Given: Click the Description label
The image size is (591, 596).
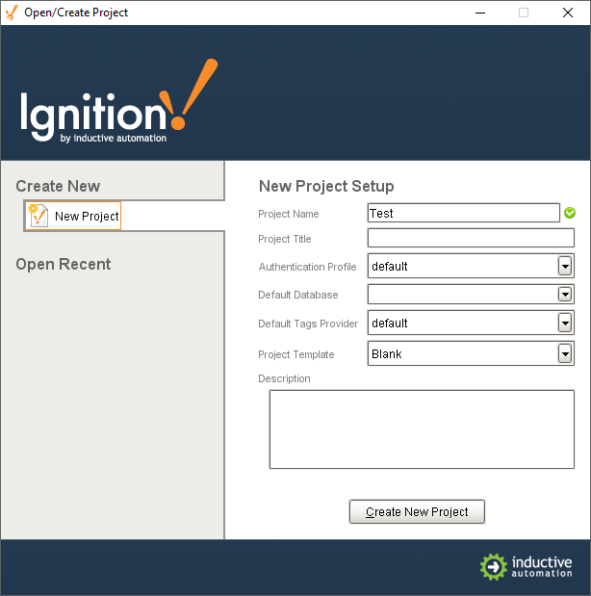Looking at the screenshot, I should 284,378.
